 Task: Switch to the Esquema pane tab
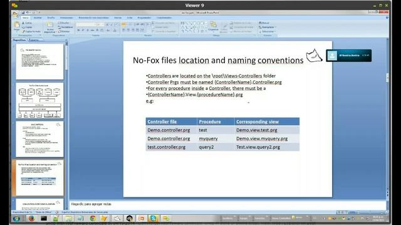pyautogui.click(x=34, y=40)
